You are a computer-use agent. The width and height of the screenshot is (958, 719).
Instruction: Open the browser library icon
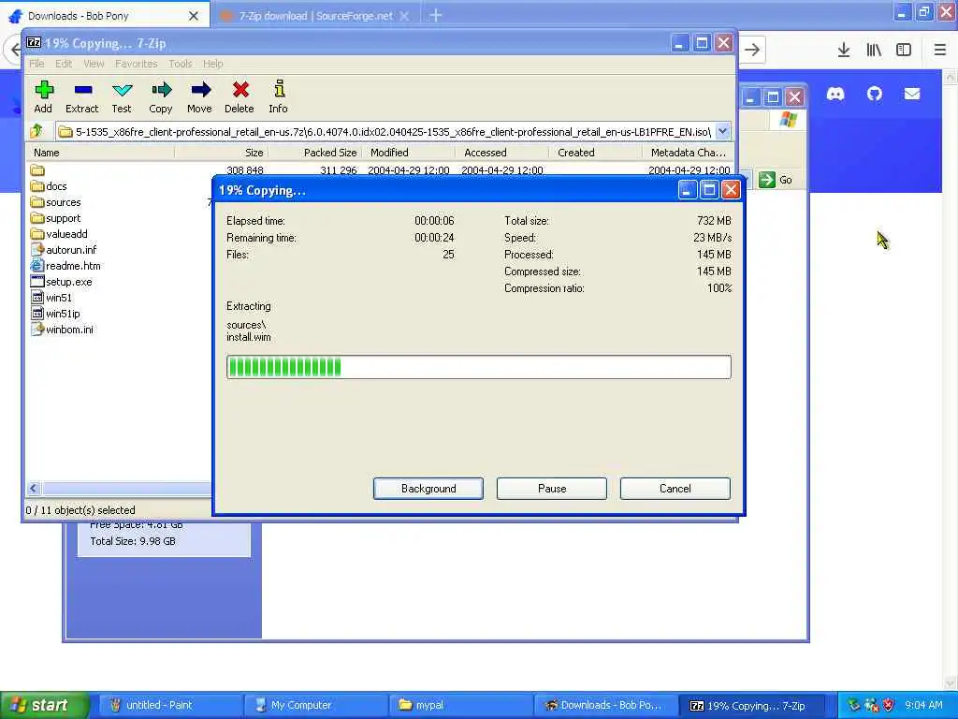click(x=874, y=50)
